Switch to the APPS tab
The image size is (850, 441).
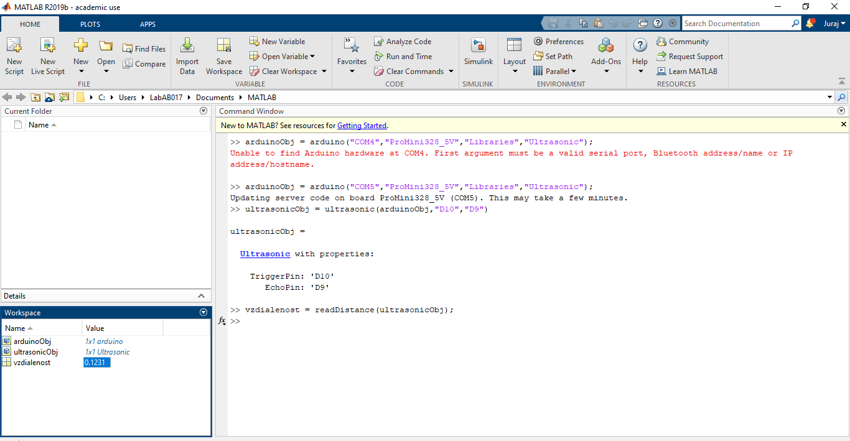coord(148,24)
